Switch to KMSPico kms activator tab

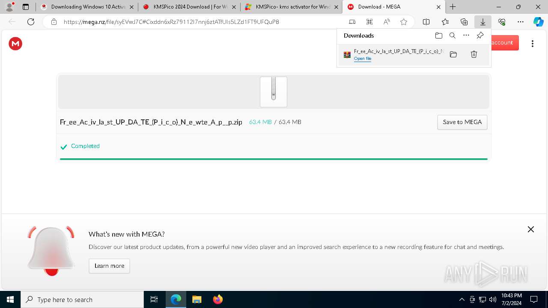click(x=292, y=7)
